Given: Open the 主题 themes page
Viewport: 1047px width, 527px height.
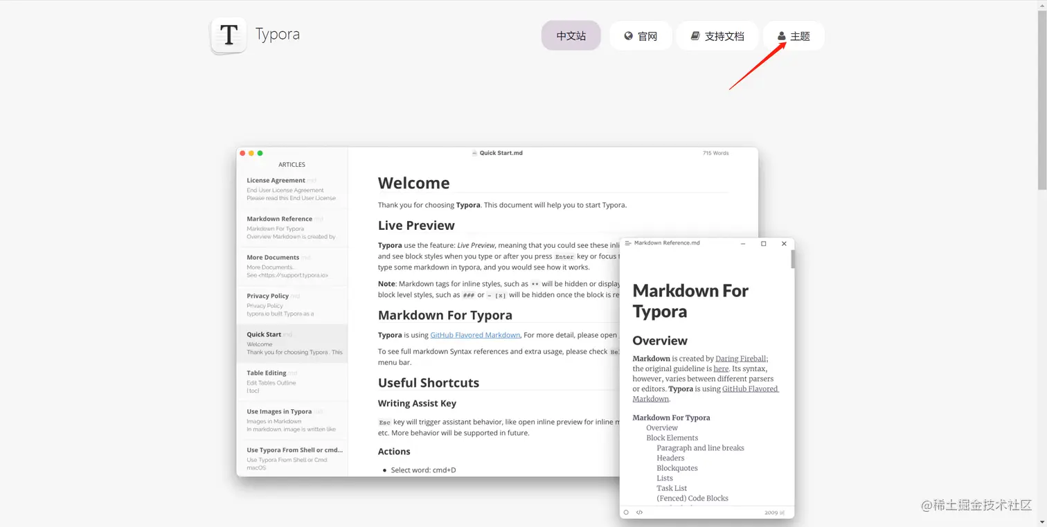Looking at the screenshot, I should (794, 36).
